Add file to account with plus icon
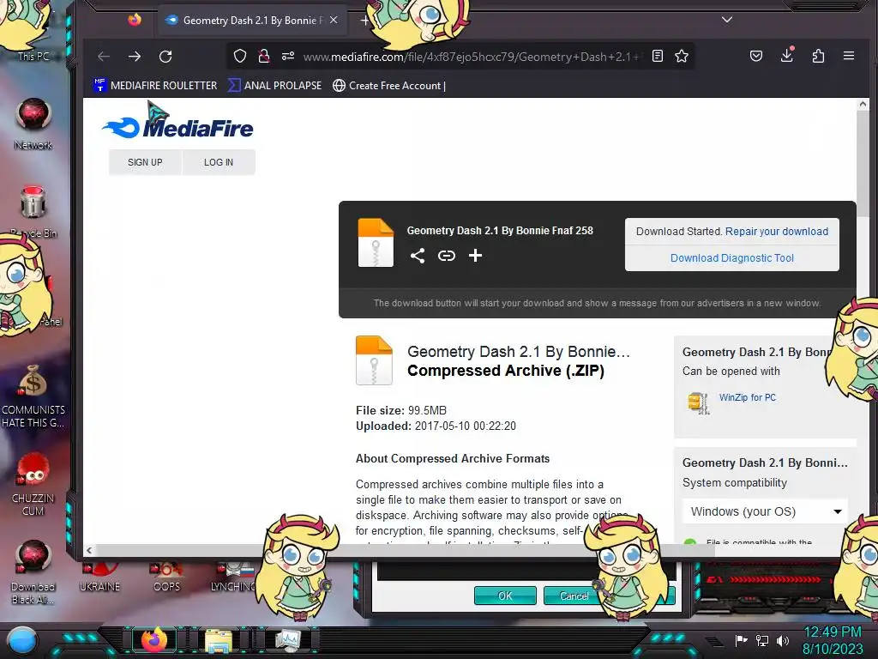This screenshot has width=878, height=659. (x=475, y=256)
